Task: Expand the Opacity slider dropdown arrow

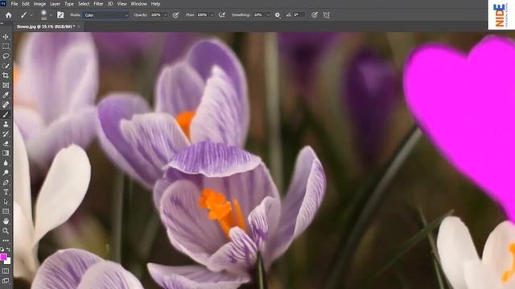Action: point(166,15)
